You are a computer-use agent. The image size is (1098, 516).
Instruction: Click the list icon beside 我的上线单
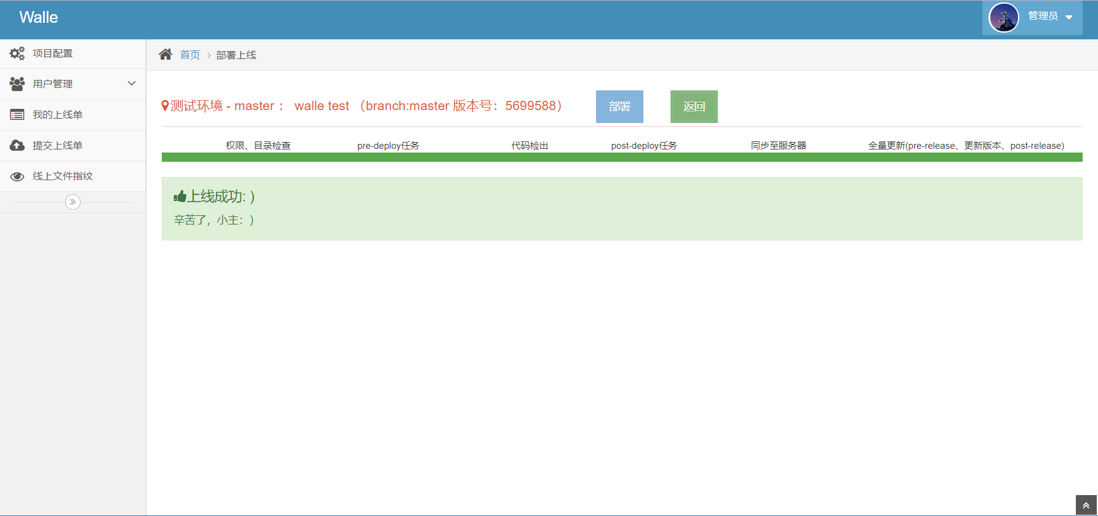tap(17, 114)
